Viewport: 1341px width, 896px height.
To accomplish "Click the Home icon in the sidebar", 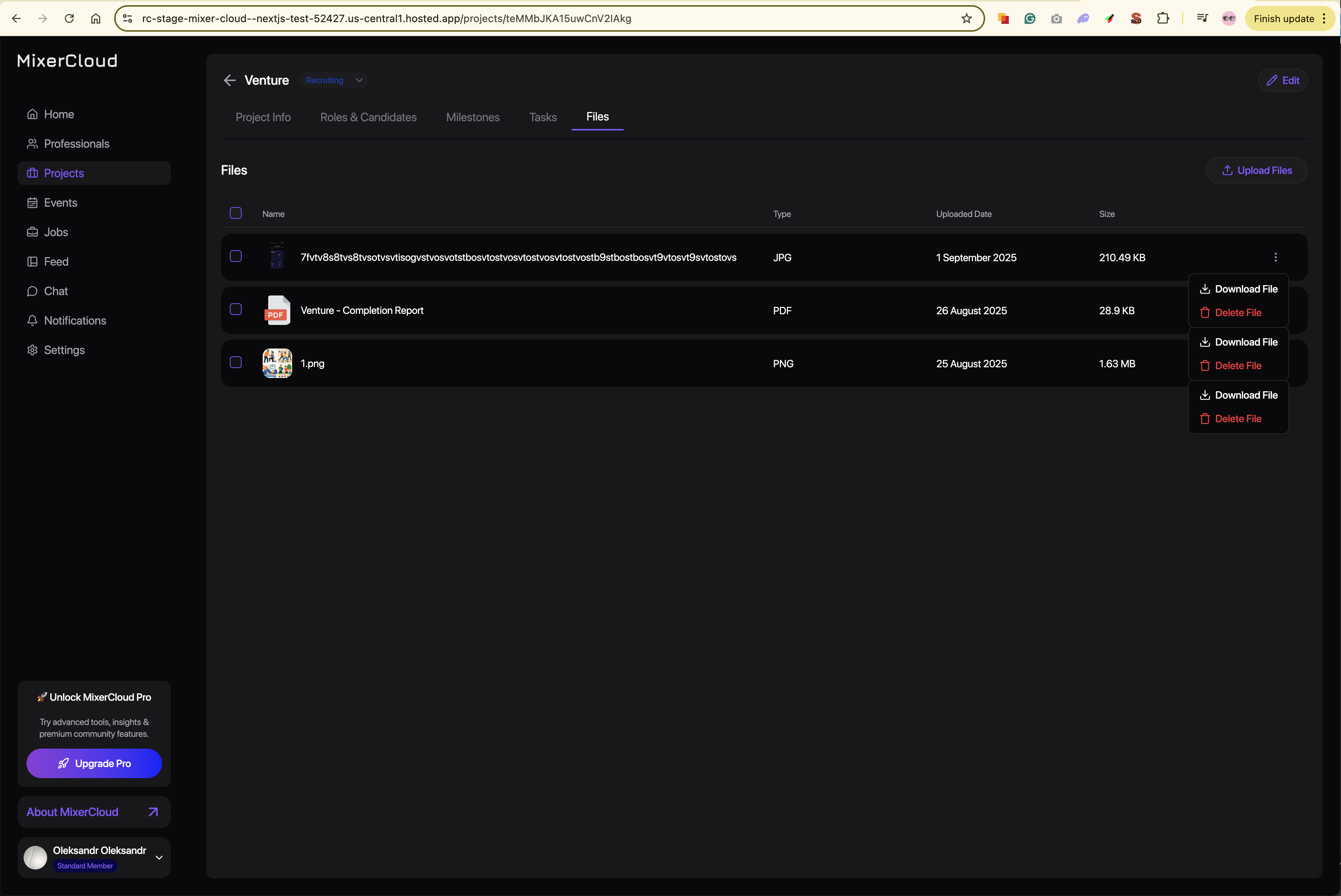I will 32,114.
